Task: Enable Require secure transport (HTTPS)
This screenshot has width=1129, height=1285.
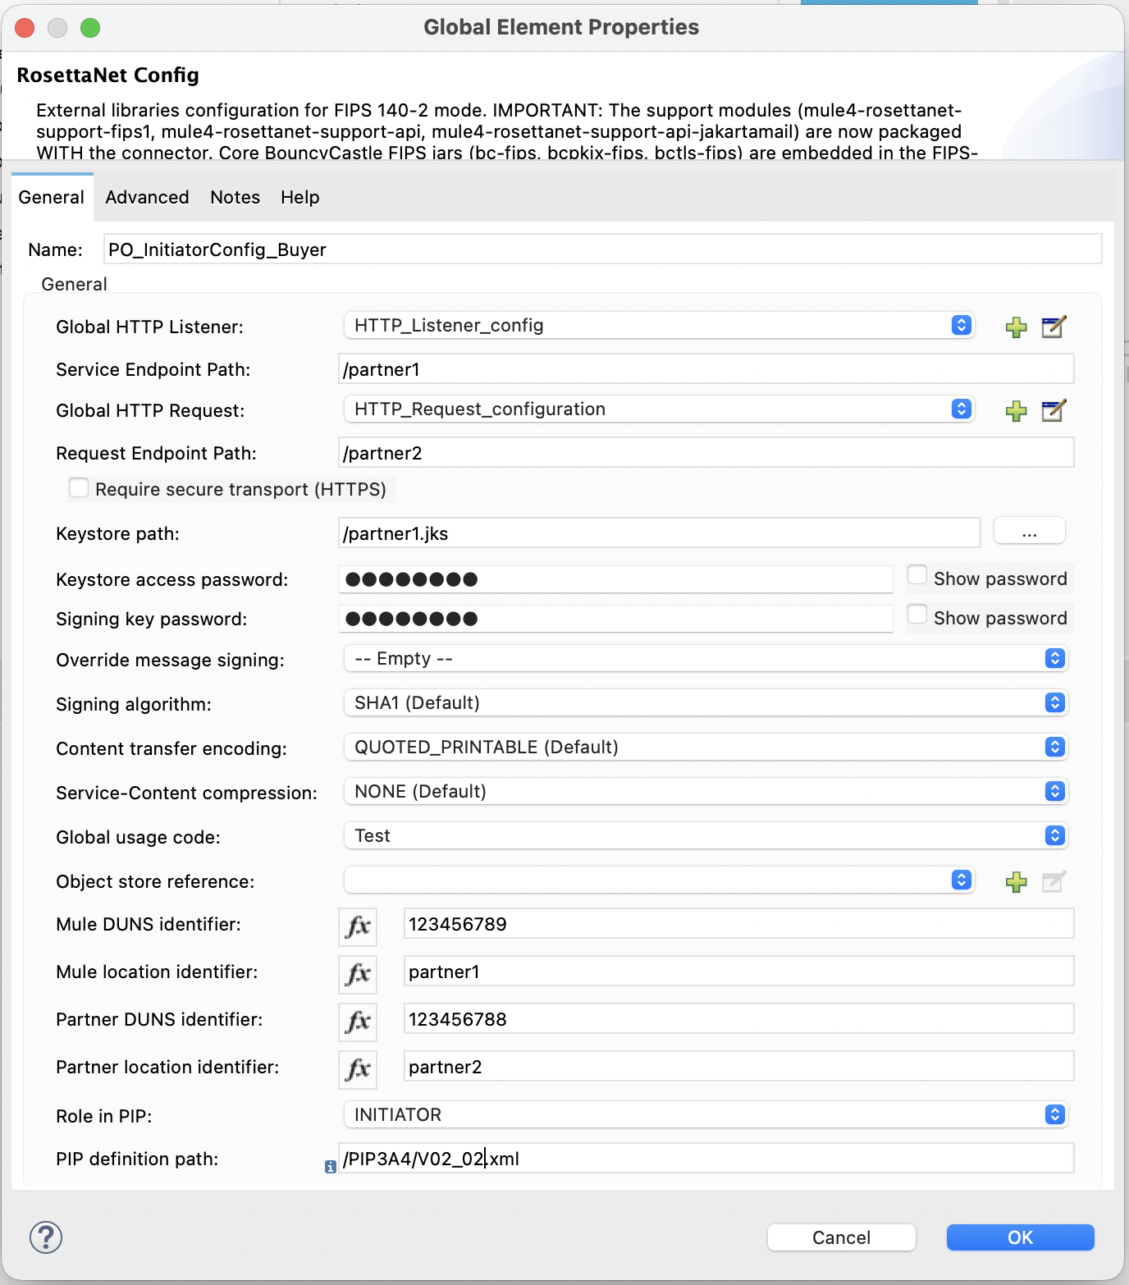Action: [79, 488]
